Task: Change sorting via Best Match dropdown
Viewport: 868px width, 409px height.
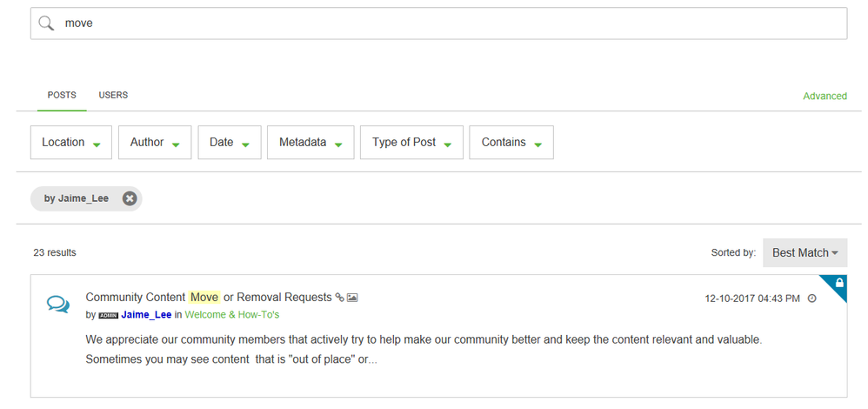Action: click(805, 252)
